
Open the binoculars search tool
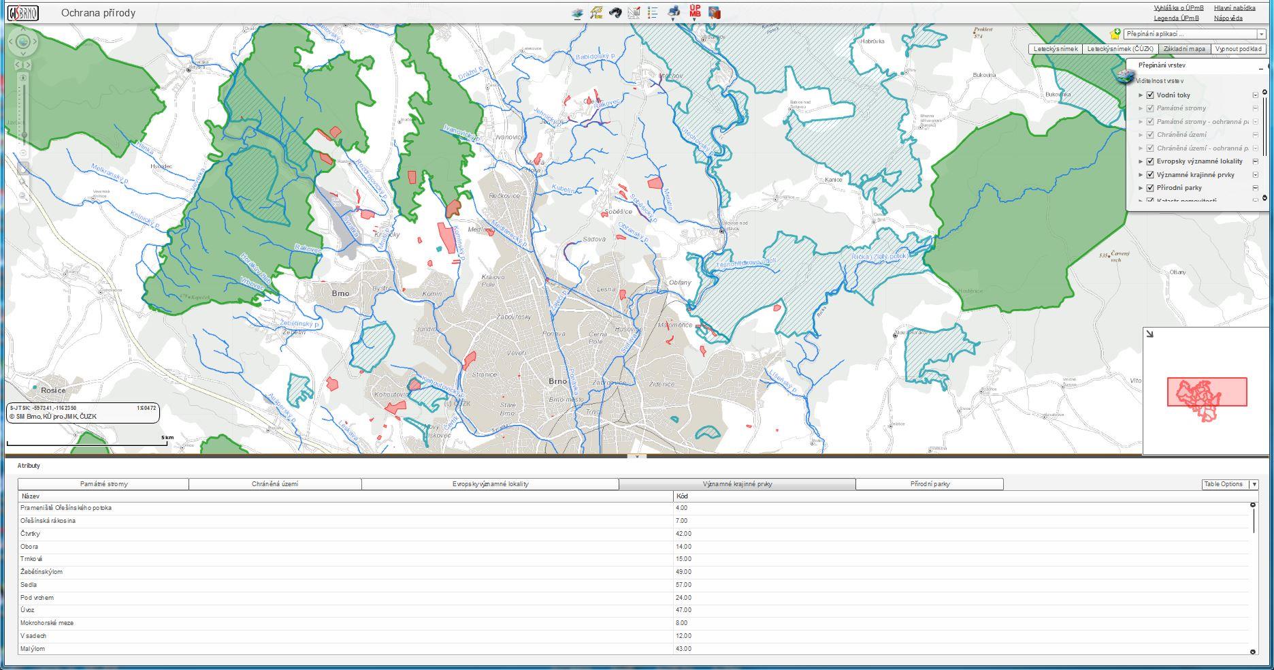click(615, 13)
